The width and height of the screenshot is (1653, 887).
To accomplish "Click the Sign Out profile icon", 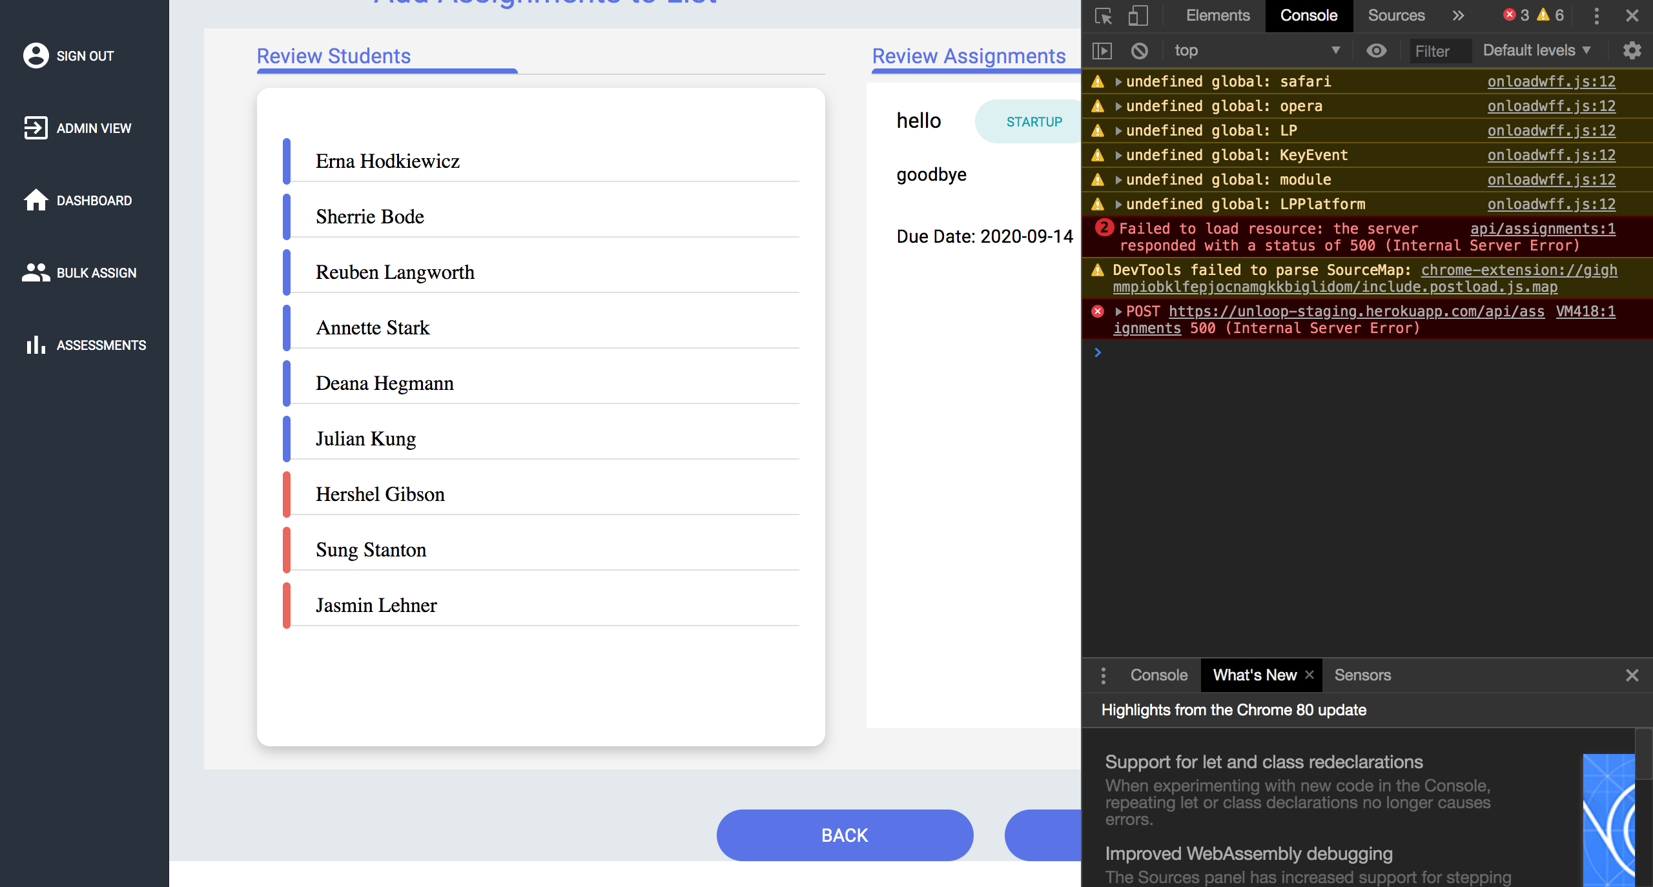I will [x=36, y=56].
